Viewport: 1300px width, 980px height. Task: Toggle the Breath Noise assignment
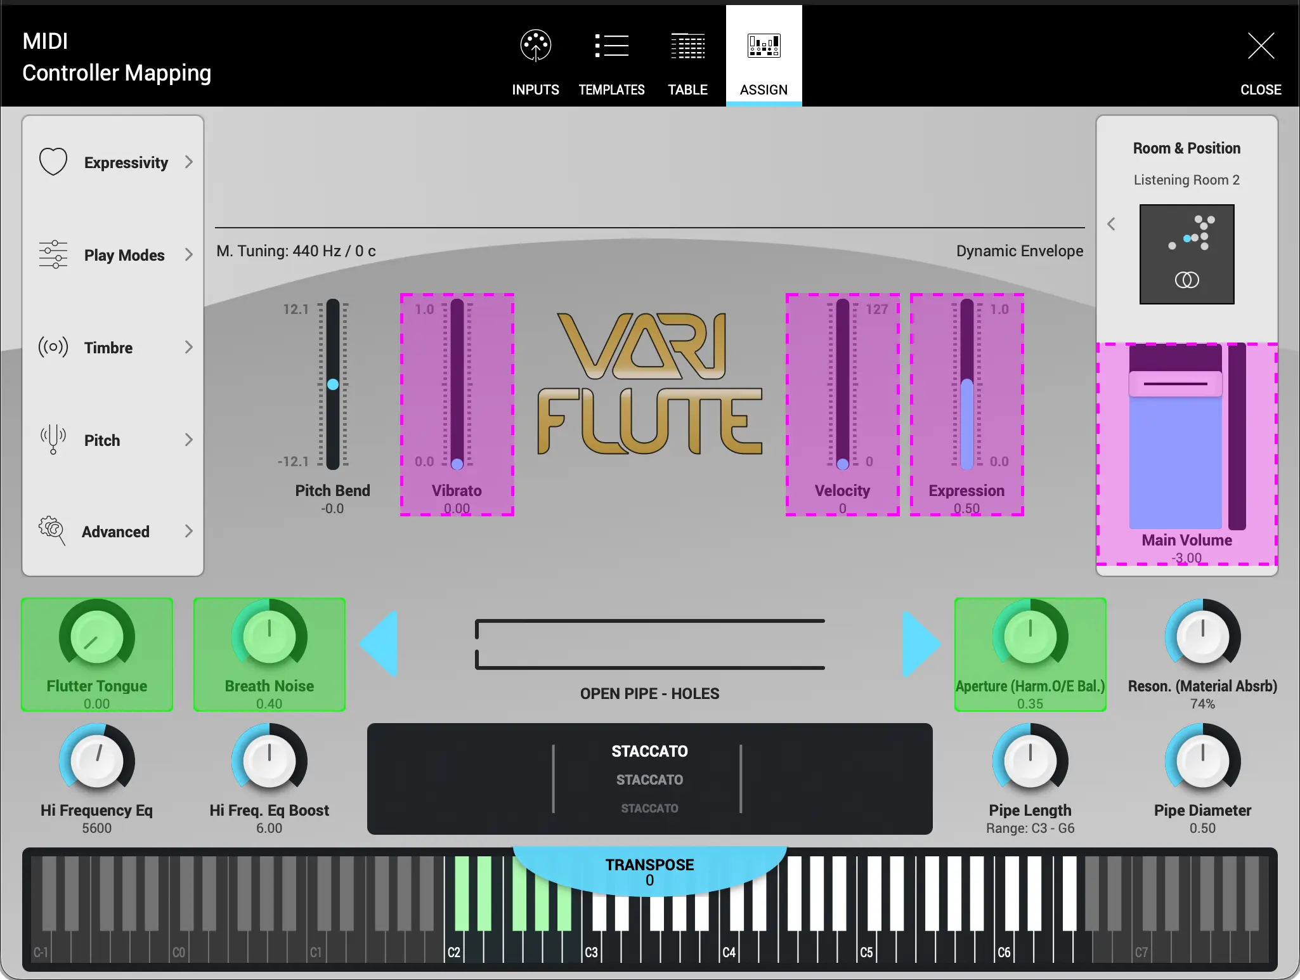[x=269, y=655]
